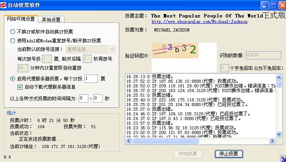The width and height of the screenshot is (286, 162).
Task: Minimize the auto-voting software window
Action: tap(265, 5)
